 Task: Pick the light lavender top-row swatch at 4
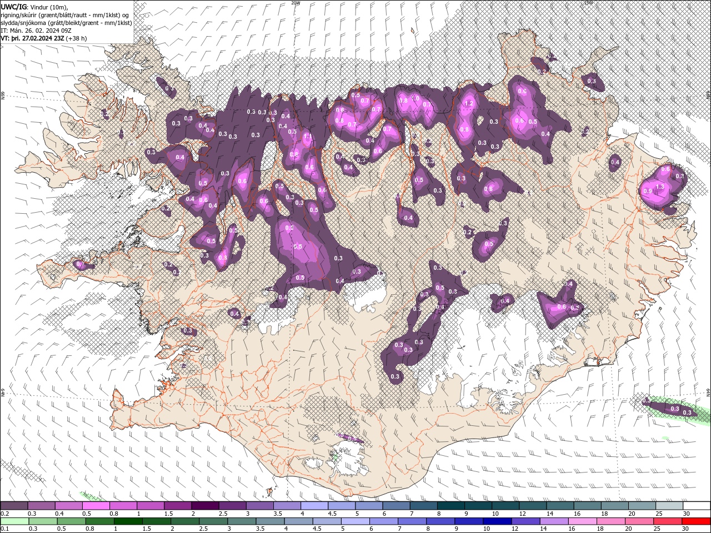point(313,506)
